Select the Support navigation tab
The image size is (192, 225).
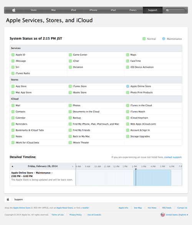[x=152, y=10]
